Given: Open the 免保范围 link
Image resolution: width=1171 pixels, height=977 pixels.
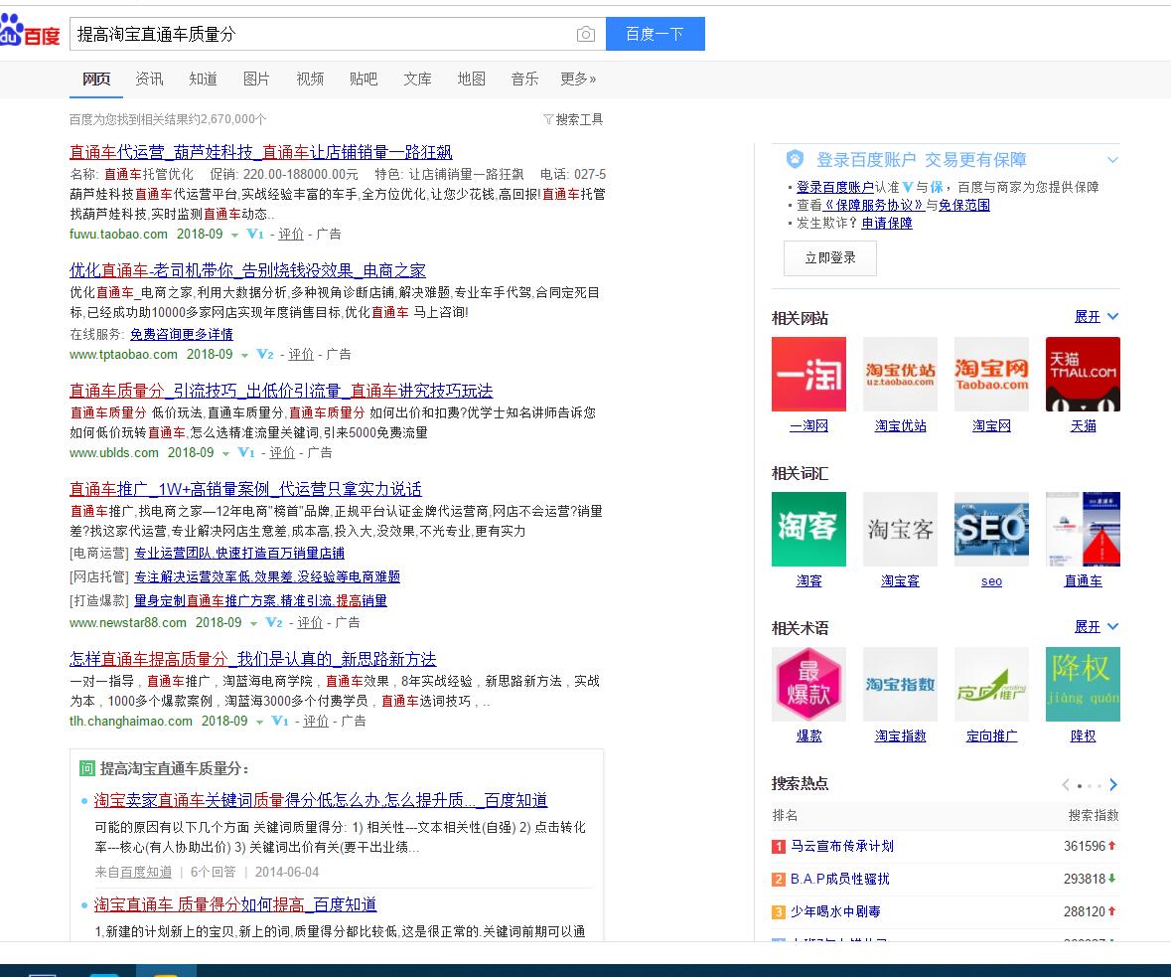Looking at the screenshot, I should [964, 206].
